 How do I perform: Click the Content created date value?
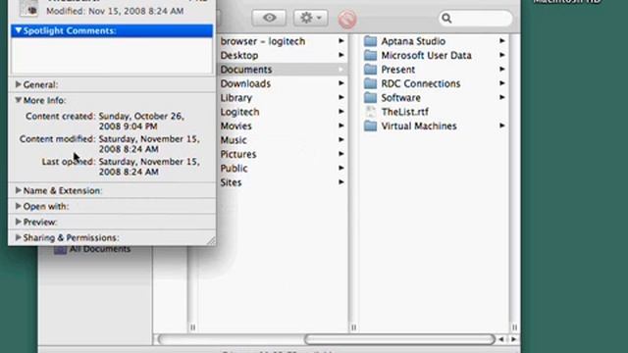point(141,121)
